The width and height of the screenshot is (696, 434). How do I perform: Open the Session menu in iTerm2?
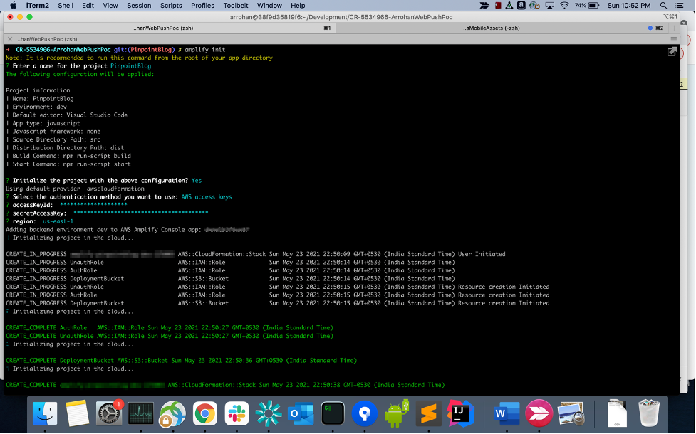coord(139,5)
